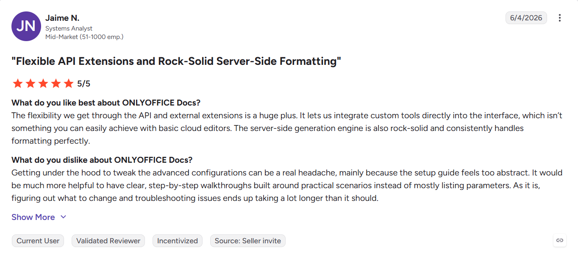The image size is (578, 256).
Task: Expand the review with Show More
Action: (x=39, y=217)
